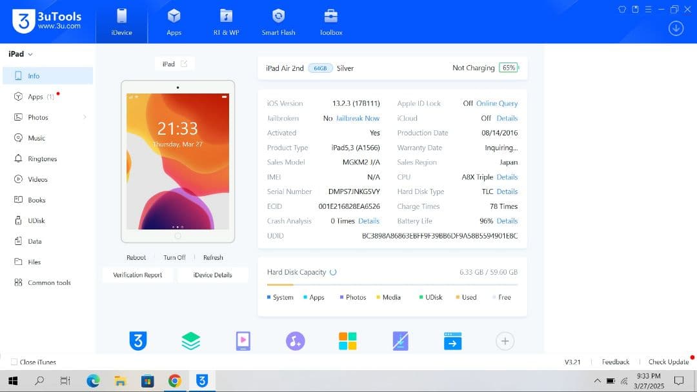This screenshot has height=392, width=697.
Task: Click the iPad lock screen preview
Action: click(x=177, y=161)
